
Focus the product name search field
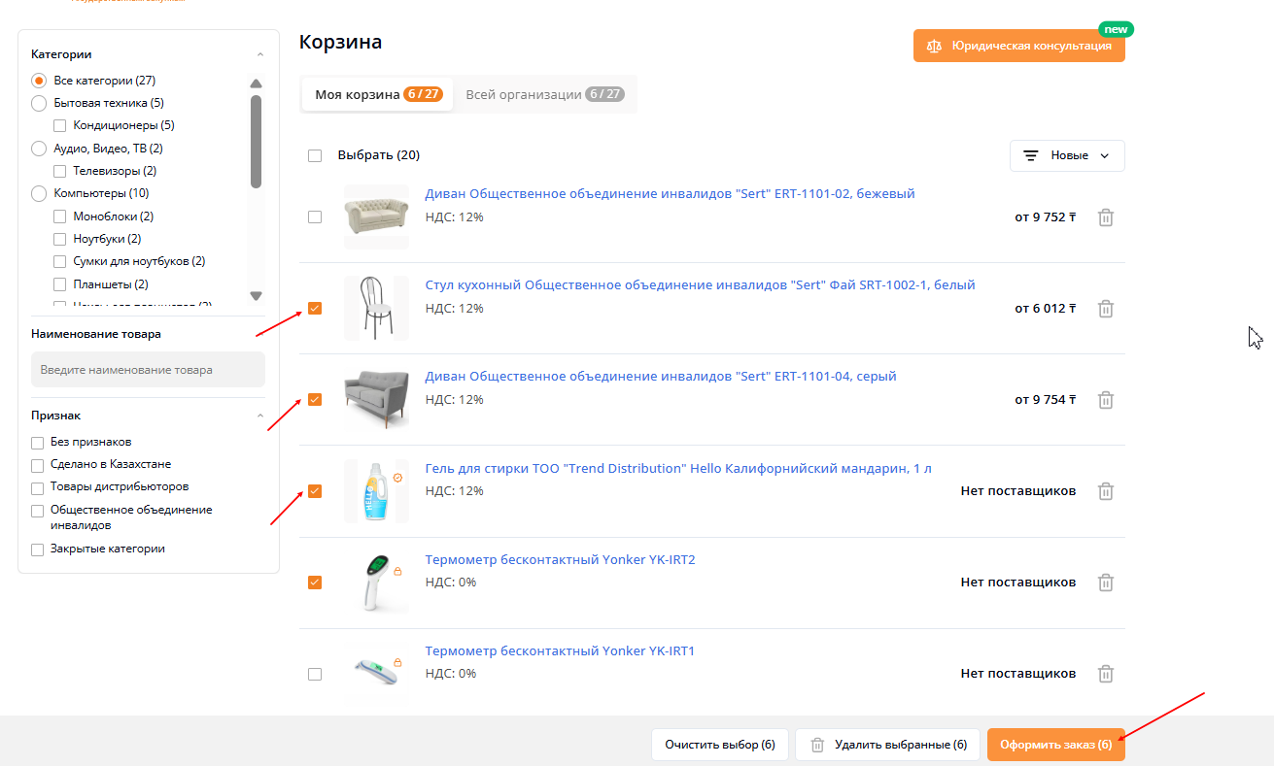pos(148,370)
